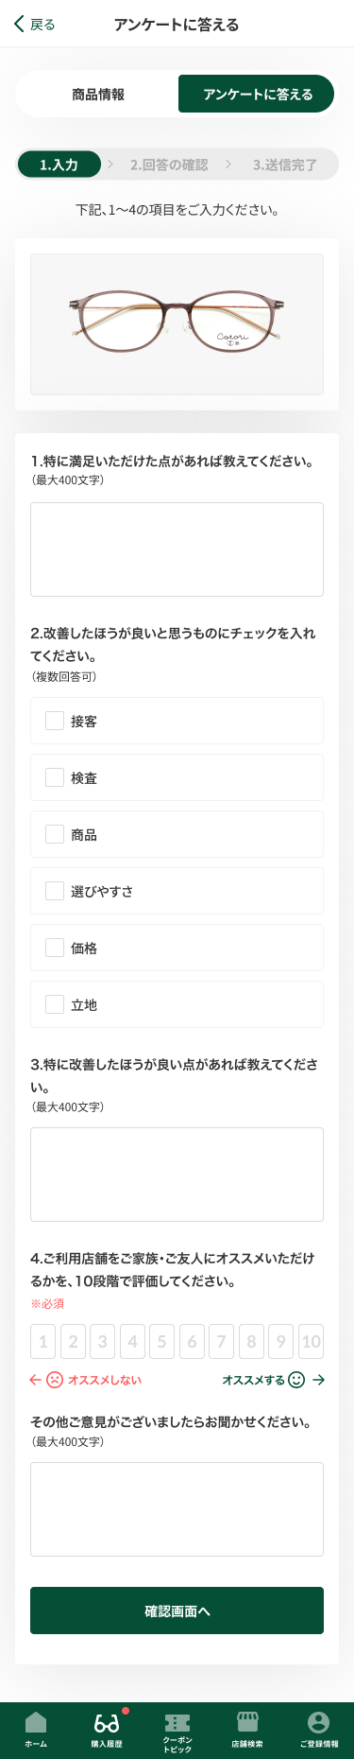Select the アンケートに答える tab
Image resolution: width=354 pixels, height=1759 pixels.
pos(257,95)
